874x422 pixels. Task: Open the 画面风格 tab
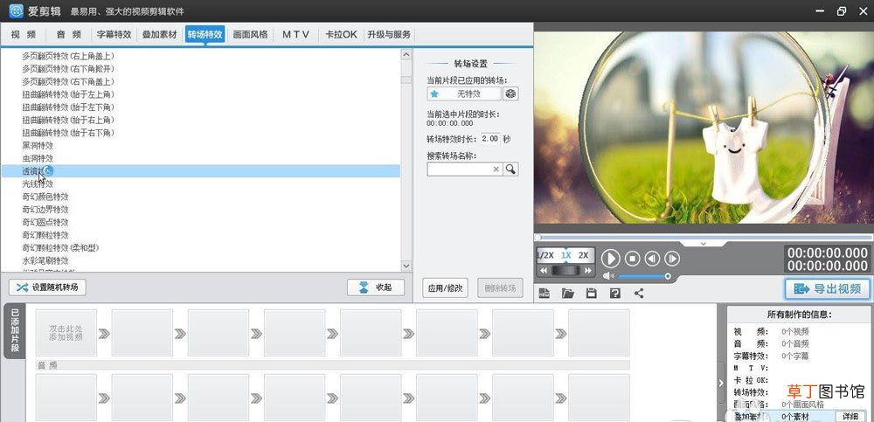tap(250, 34)
